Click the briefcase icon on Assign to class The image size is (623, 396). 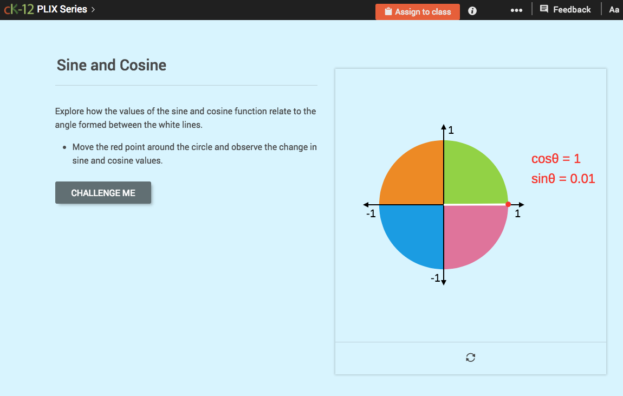click(388, 11)
